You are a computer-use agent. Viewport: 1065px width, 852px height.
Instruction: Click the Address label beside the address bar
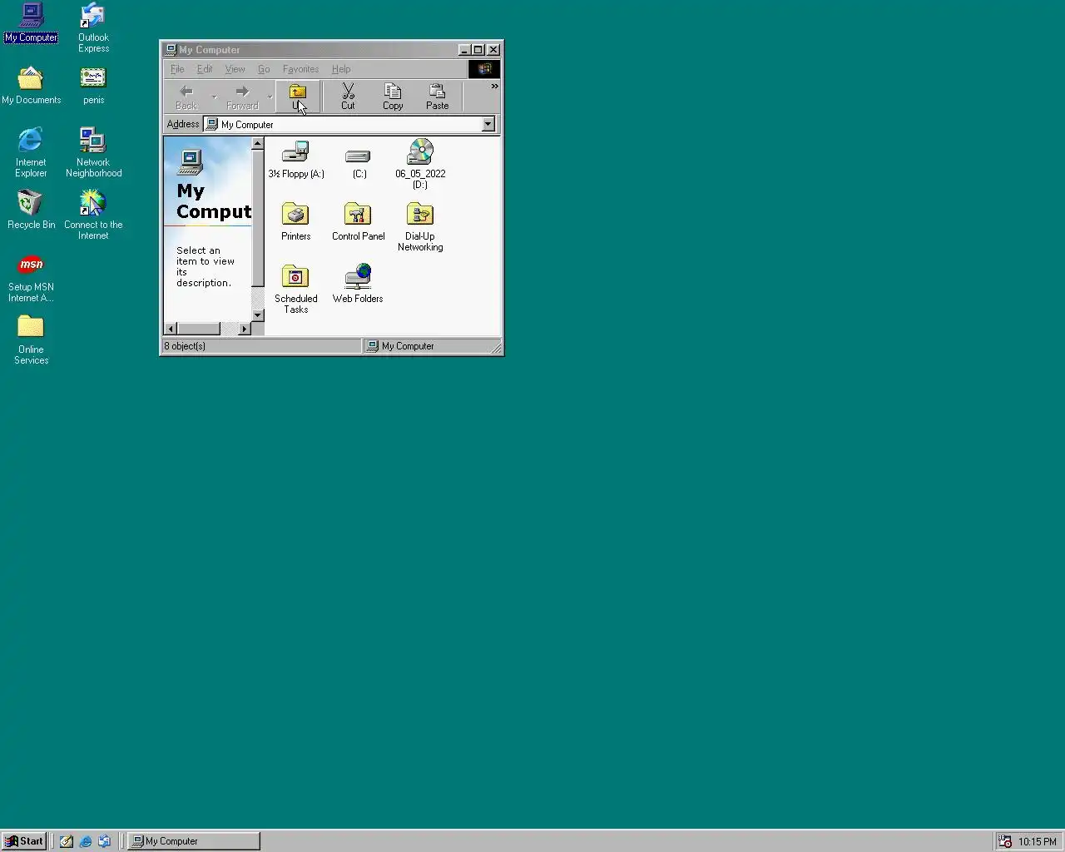[183, 124]
